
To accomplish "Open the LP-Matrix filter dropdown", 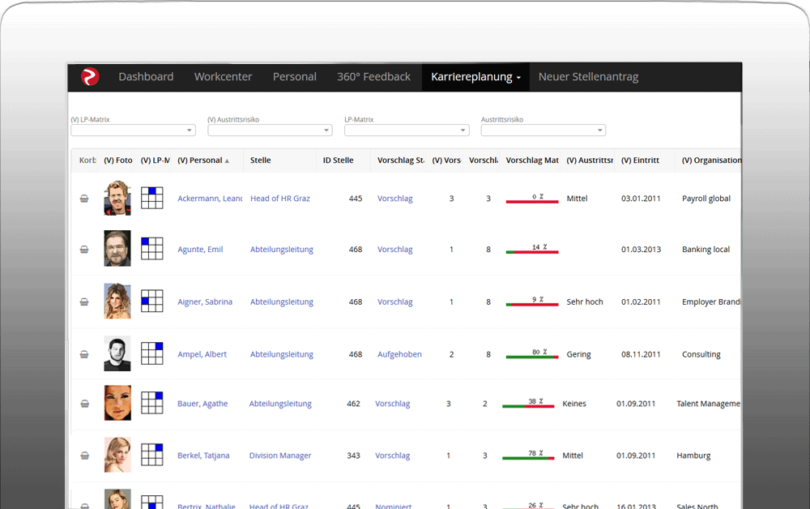I will (407, 130).
